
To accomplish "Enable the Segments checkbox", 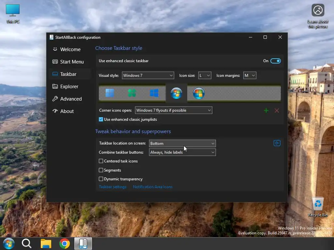I will point(101,170).
